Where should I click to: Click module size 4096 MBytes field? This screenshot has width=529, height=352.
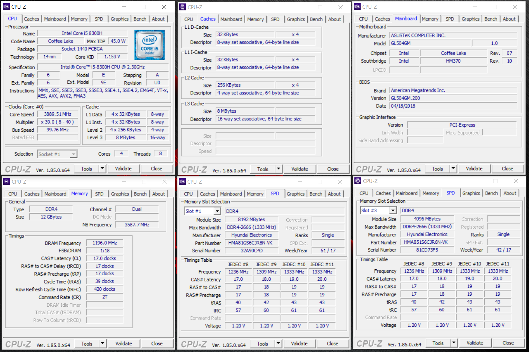427,219
